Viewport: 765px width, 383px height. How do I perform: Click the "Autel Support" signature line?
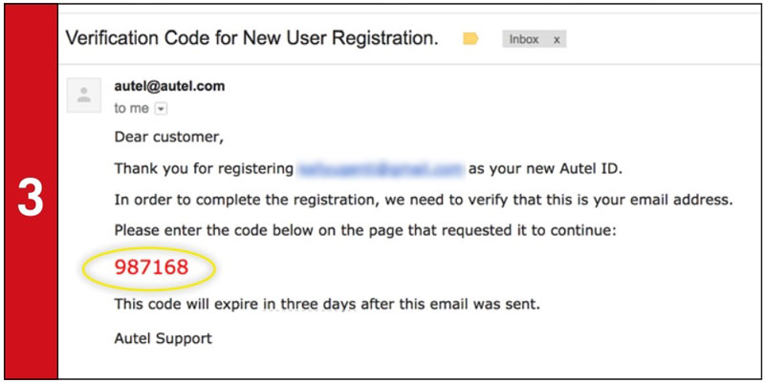coord(163,338)
